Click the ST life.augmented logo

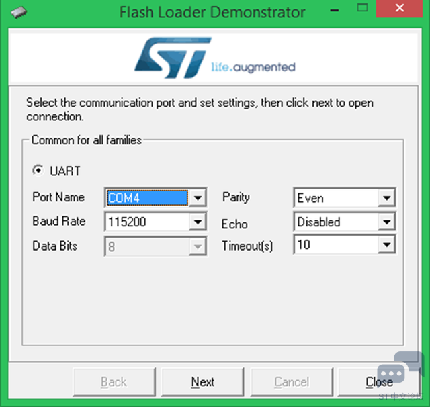coord(215,58)
